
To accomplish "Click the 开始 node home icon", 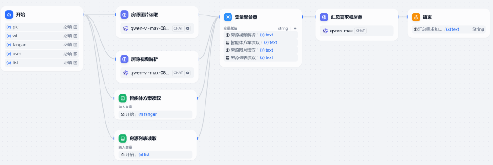I will tap(10, 15).
